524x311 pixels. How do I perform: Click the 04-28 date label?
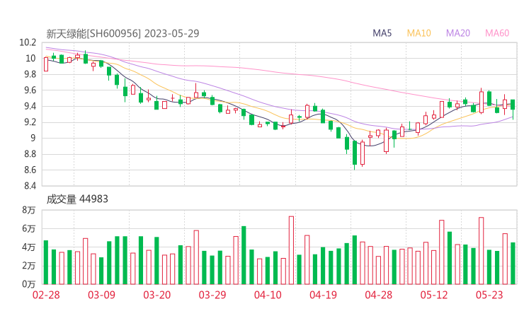point(379,295)
